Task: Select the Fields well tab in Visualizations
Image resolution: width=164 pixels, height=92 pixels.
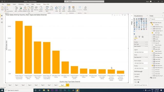Action: point(136,37)
